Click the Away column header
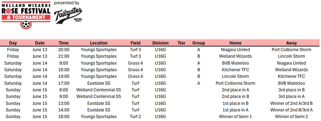 coord(291,43)
